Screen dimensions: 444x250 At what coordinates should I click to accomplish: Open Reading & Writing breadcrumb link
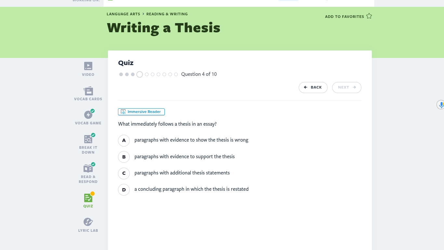167,14
